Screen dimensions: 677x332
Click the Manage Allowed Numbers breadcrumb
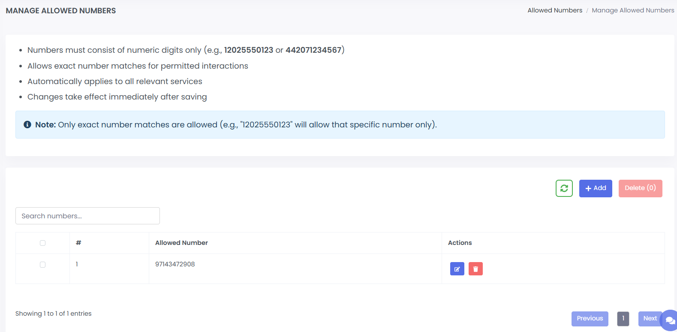tap(633, 10)
